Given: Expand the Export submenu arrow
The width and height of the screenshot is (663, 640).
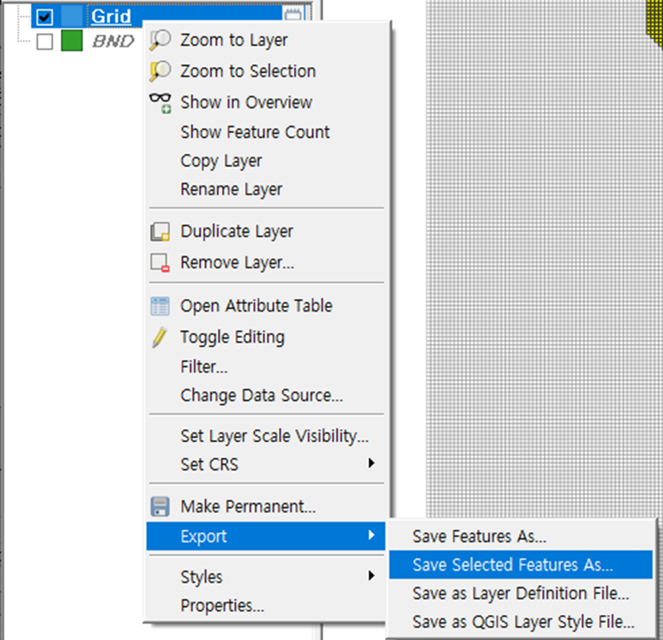Looking at the screenshot, I should point(371,535).
